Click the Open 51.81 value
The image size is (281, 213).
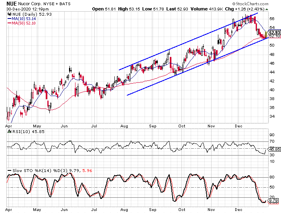tap(104, 9)
